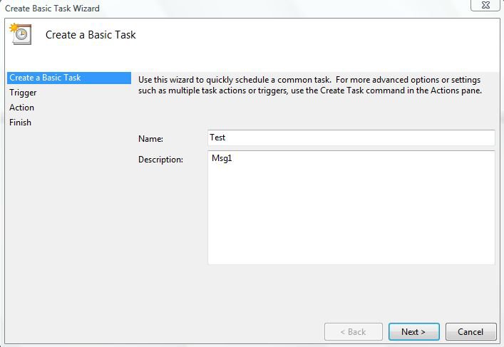
Task: Click the Create Basic Task Wizard window title
Action: (52, 9)
